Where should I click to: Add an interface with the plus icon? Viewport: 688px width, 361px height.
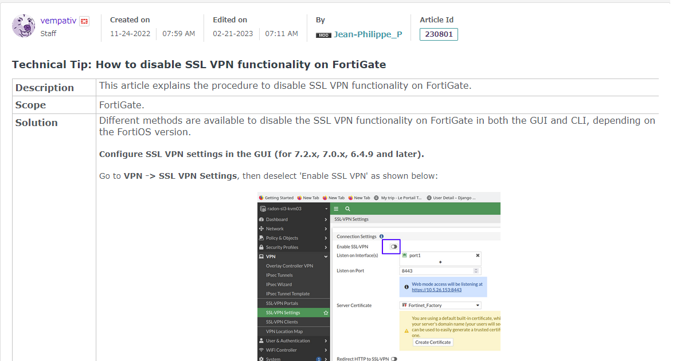coord(440,262)
